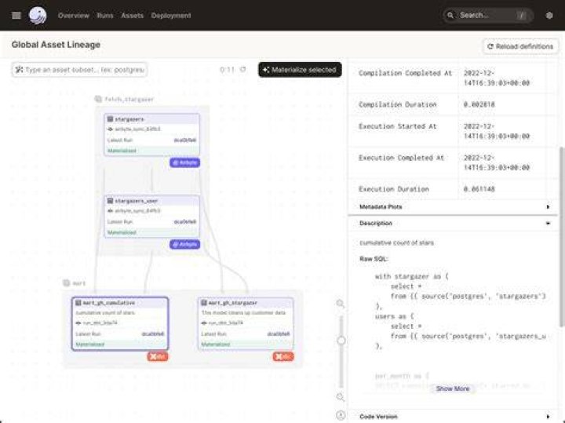This screenshot has width=565, height=423.
Task: Click the asset subset filter field
Action: coord(79,70)
